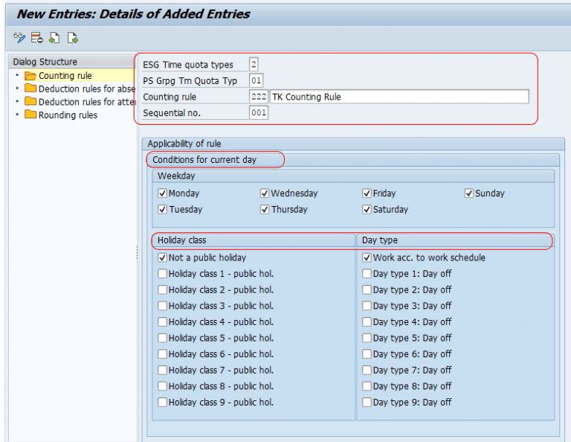Click the Delete entry toolbar icon
The height and width of the screenshot is (442, 571).
pos(36,37)
